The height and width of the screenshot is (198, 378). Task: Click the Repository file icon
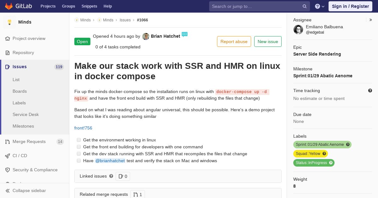coord(8,53)
